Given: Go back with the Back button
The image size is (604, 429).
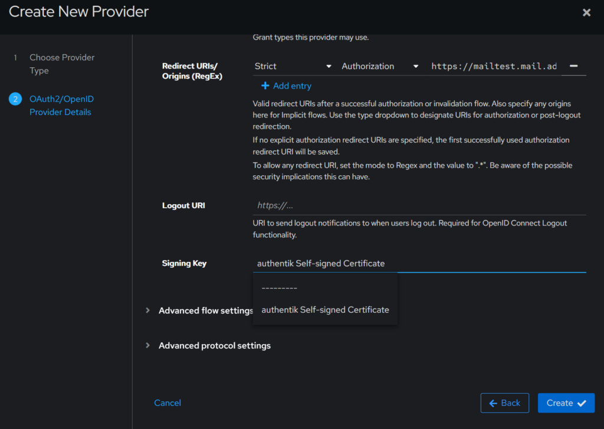Looking at the screenshot, I should [x=504, y=403].
